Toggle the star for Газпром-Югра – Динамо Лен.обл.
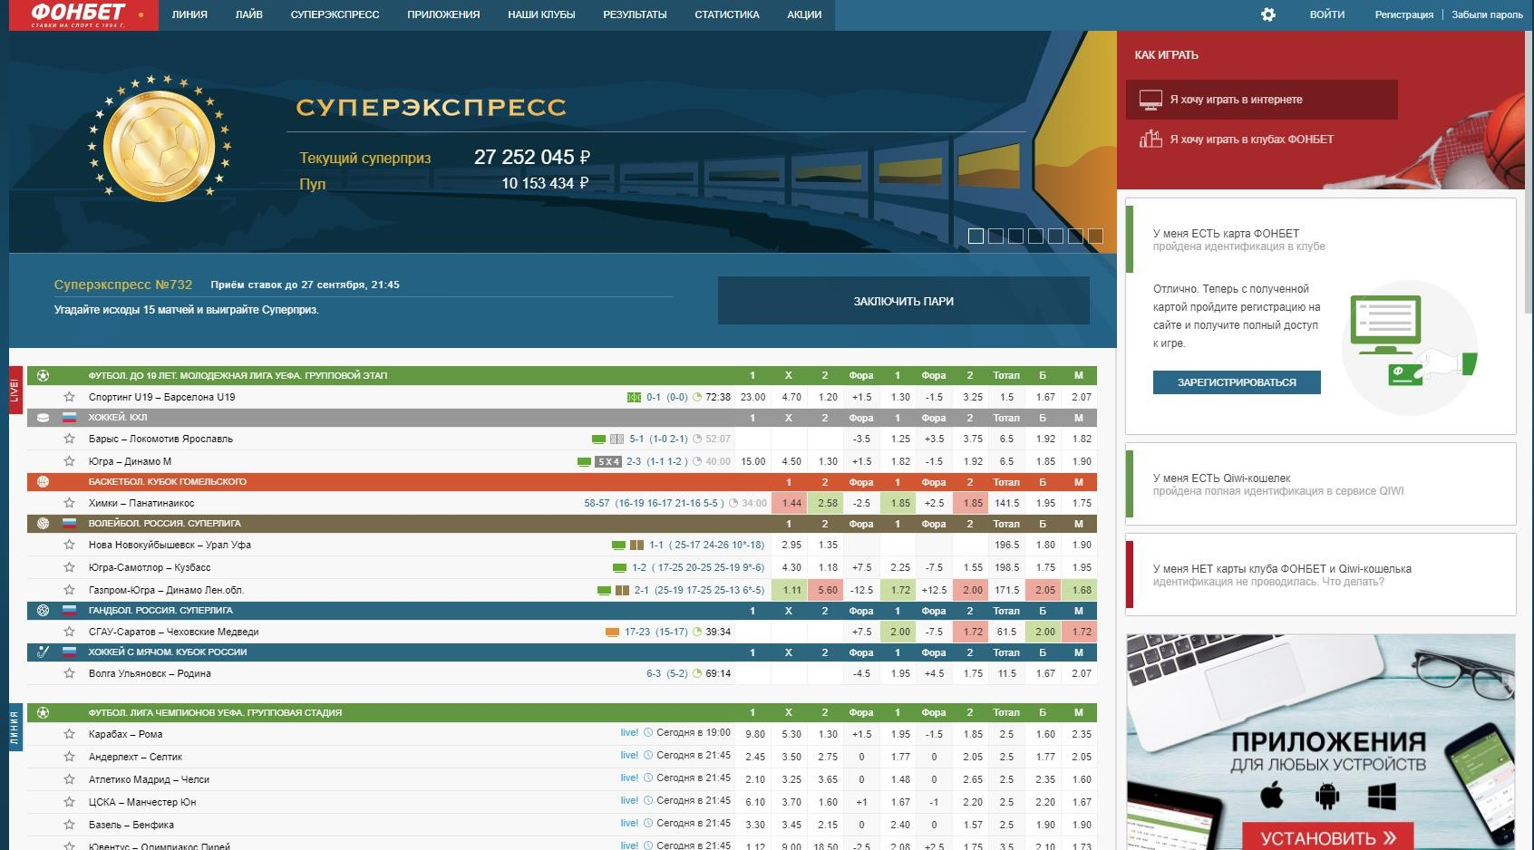Screen dimensions: 1534x850 click(x=69, y=589)
